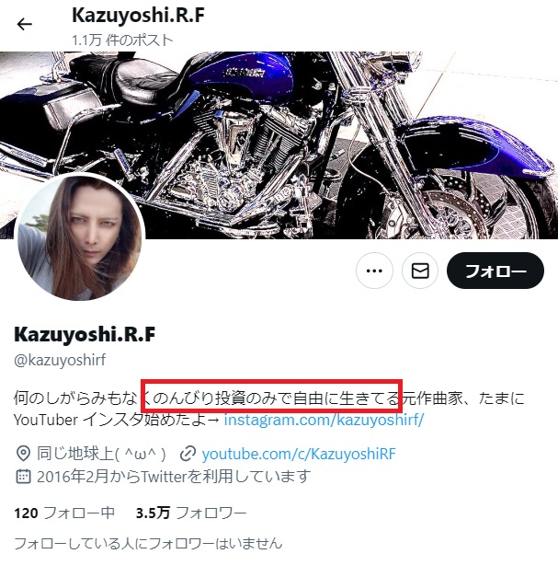The width and height of the screenshot is (558, 577).
Task: Open the circular profile avatar photo
Action: [81, 237]
